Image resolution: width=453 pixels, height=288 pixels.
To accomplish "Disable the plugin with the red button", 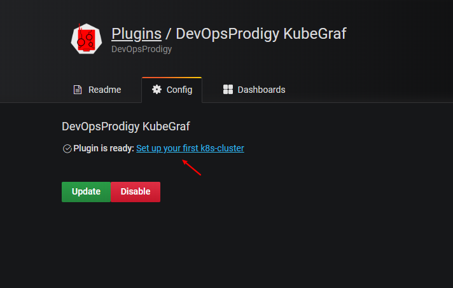I will 136,192.
